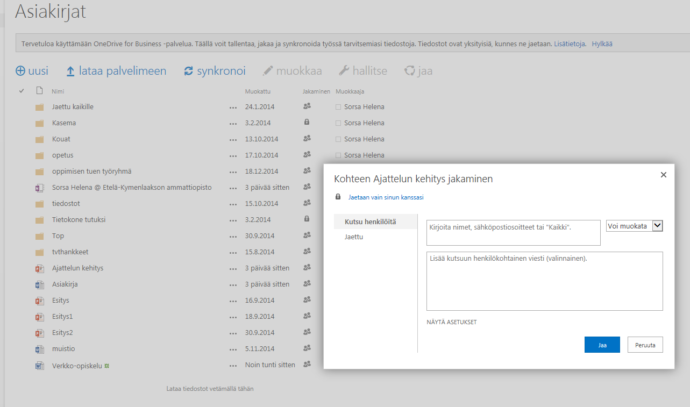690x407 pixels.
Task: Open the ellipsis menu for tiedostot
Action: tap(233, 204)
